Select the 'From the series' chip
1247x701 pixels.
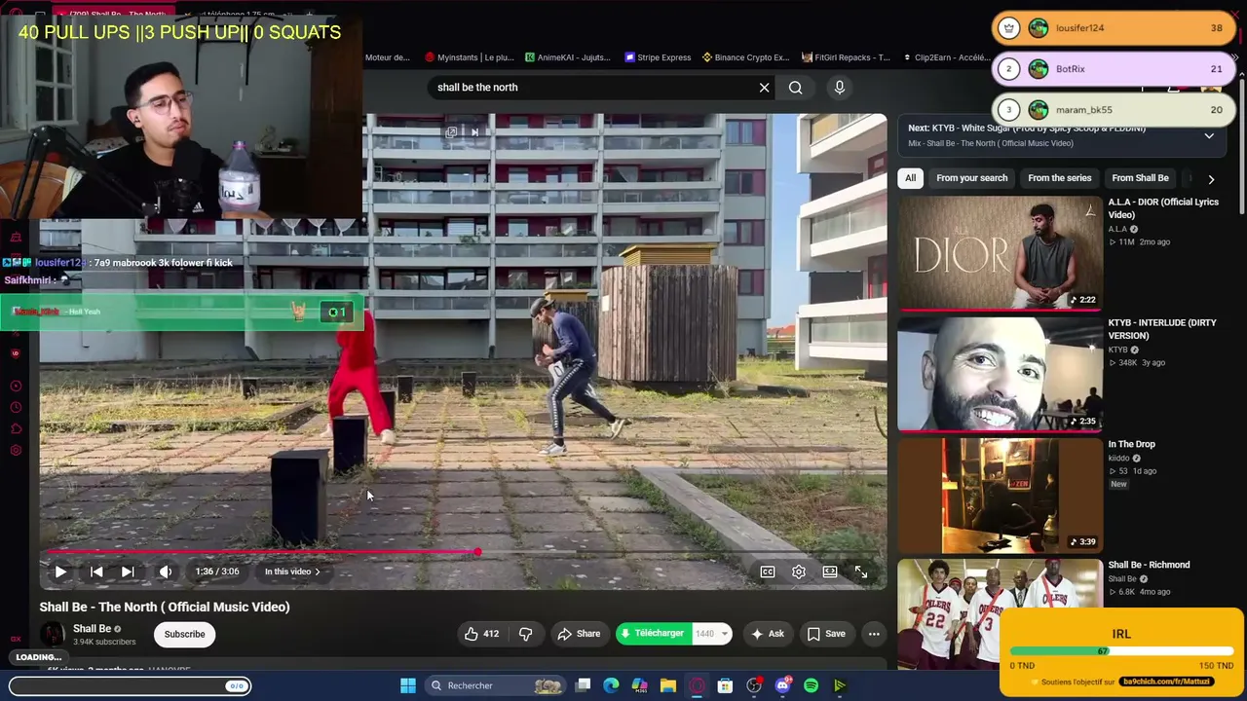1060,178
